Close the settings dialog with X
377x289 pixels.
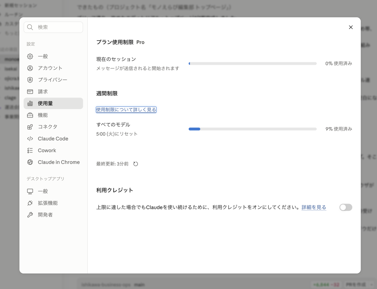click(351, 27)
